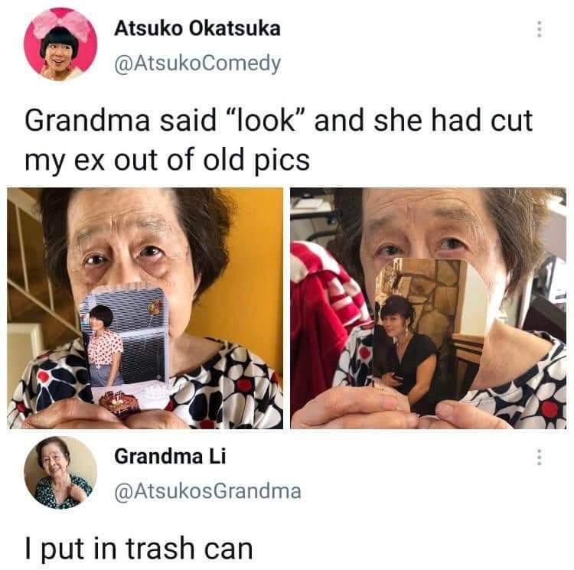The height and width of the screenshot is (570, 574).
Task: Open the @AtsukosGrandma handle link
Action: coord(208,491)
